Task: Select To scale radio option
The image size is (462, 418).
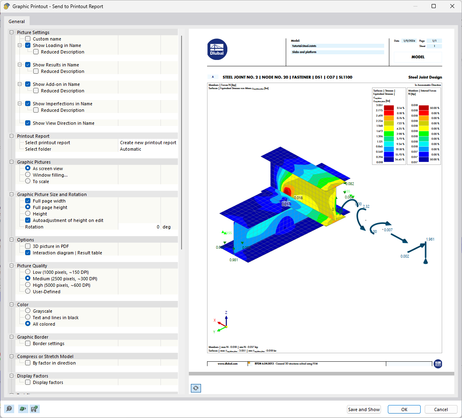Action: pyautogui.click(x=28, y=181)
